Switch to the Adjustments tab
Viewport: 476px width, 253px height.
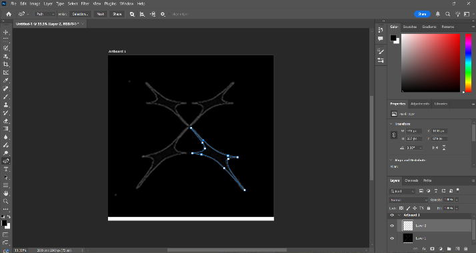pyautogui.click(x=420, y=104)
